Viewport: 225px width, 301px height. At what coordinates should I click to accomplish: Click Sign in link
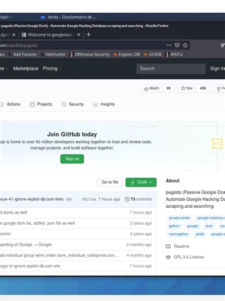click(x=217, y=68)
